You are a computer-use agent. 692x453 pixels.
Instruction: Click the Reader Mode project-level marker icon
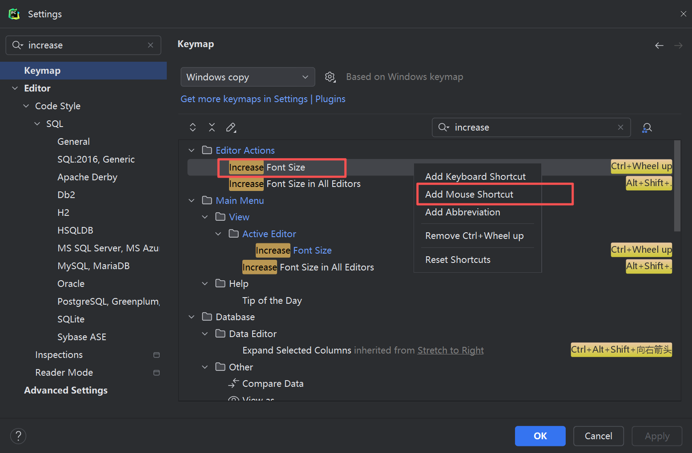tap(157, 373)
